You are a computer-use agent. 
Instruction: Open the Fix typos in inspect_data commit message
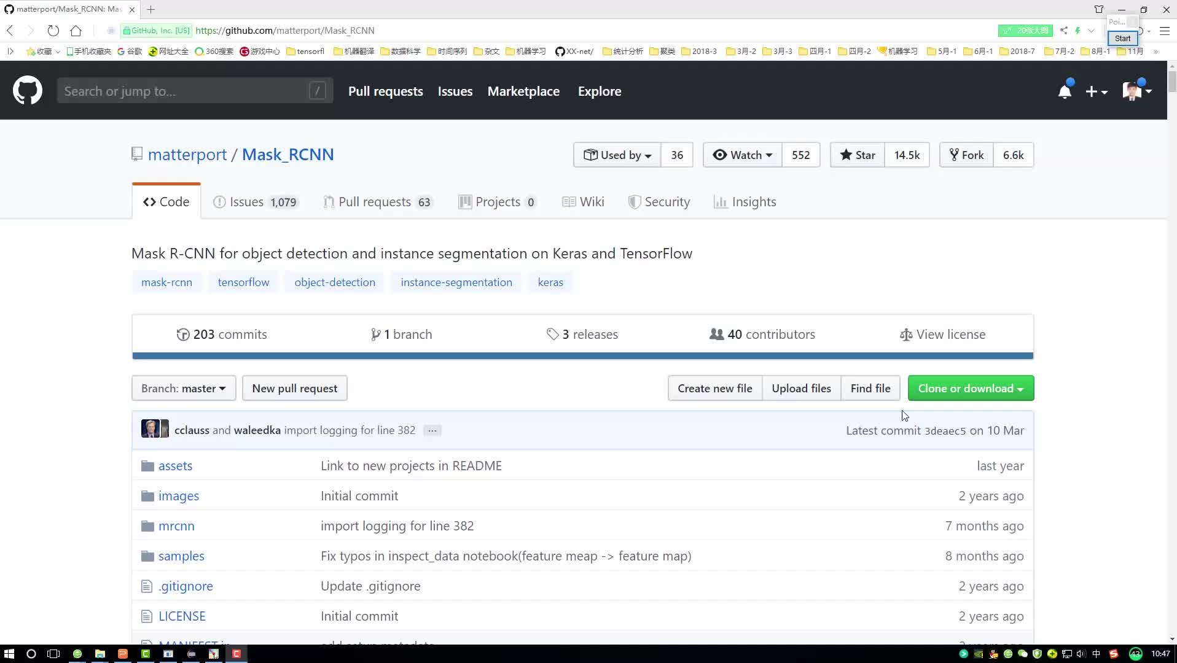[x=506, y=556]
